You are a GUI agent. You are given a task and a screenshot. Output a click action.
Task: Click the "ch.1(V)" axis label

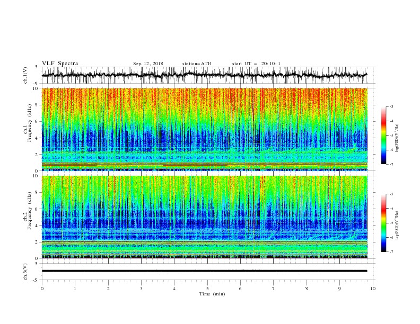pyautogui.click(x=25, y=75)
